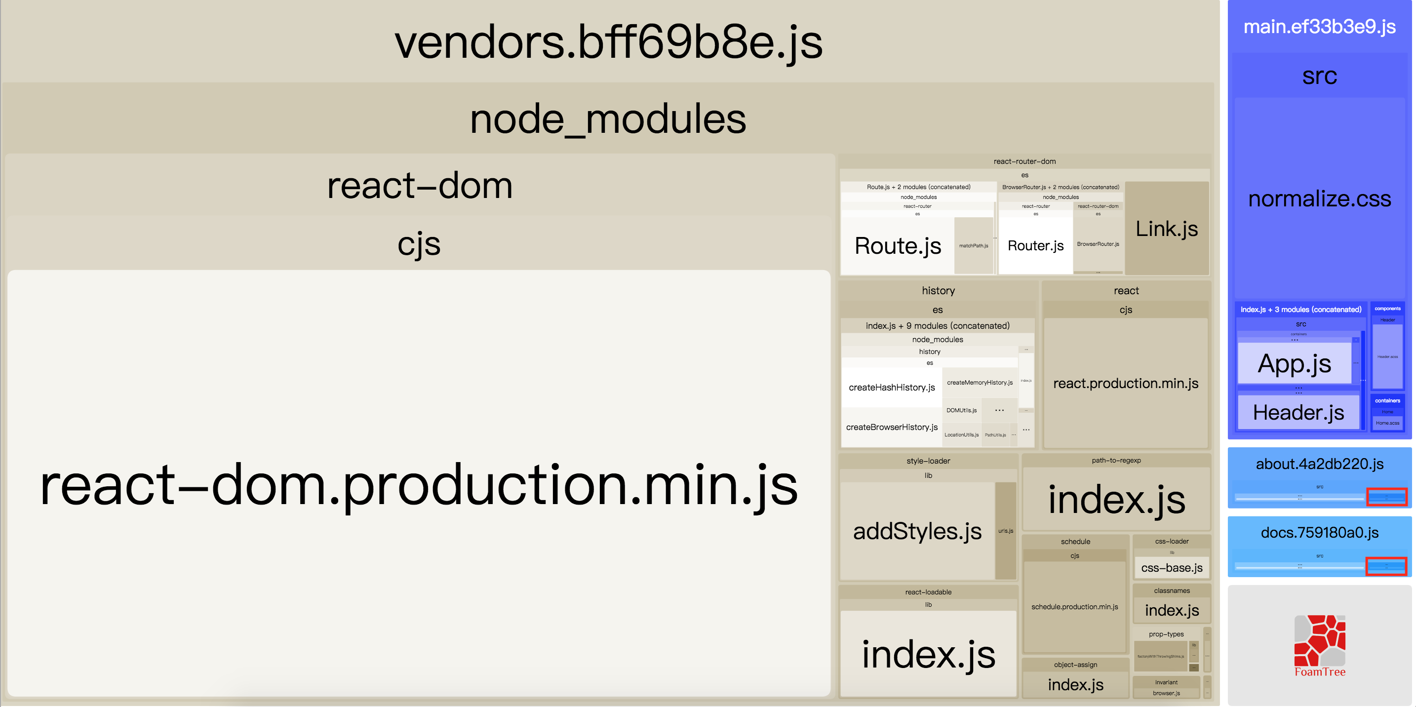Viewport: 1416px width, 707px height.
Task: Open the about.4a2db220.js bundle block
Action: 1319,477
